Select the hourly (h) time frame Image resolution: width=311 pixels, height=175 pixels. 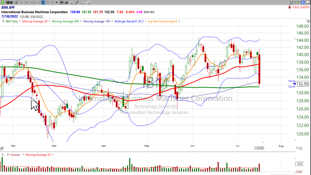(x=39, y=3)
